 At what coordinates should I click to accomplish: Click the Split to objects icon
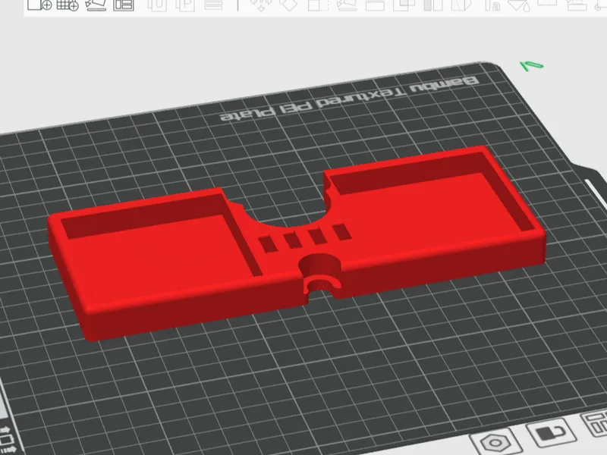click(157, 5)
